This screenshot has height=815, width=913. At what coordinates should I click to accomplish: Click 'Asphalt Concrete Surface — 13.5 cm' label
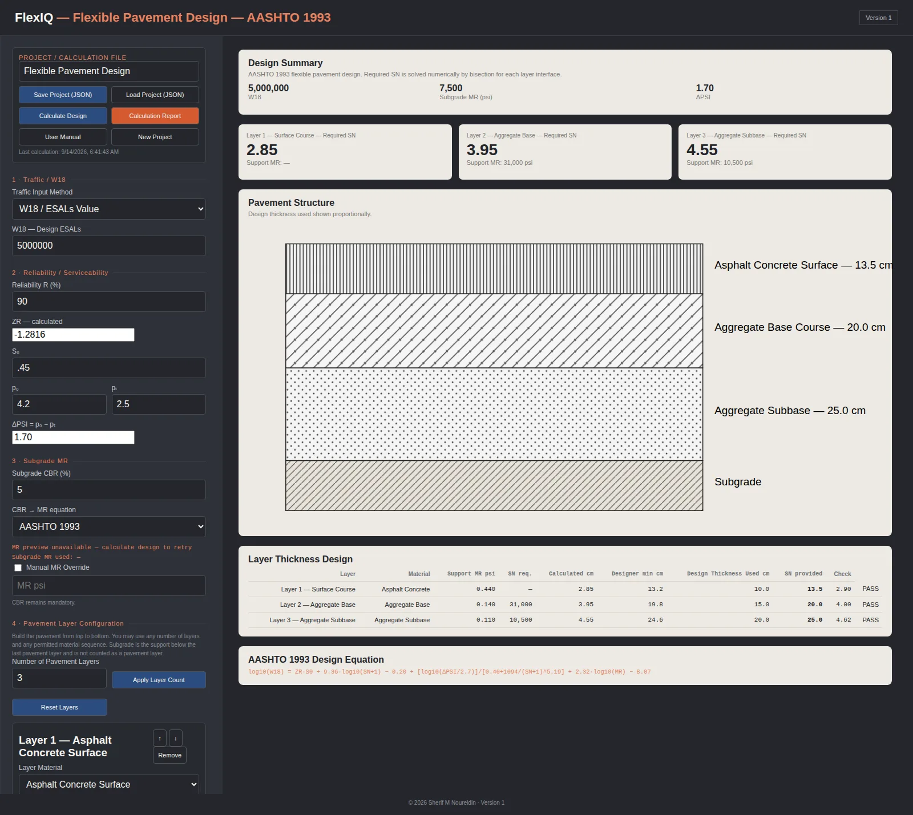coord(803,265)
